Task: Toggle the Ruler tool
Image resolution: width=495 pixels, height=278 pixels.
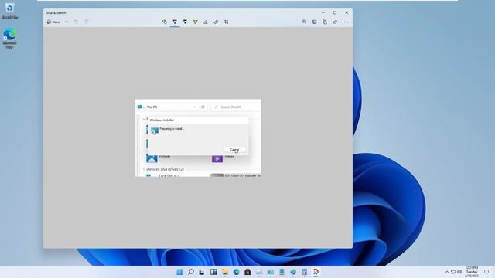Action: [216, 22]
